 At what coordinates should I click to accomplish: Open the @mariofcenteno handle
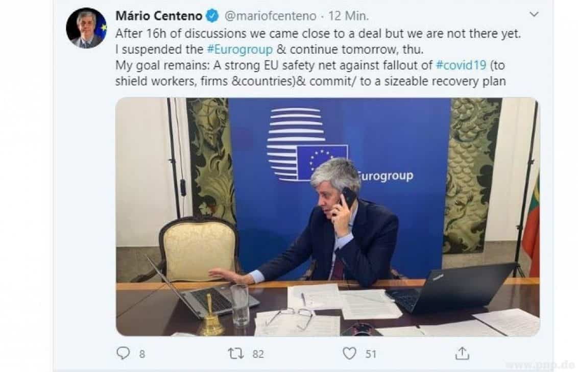[x=270, y=16]
